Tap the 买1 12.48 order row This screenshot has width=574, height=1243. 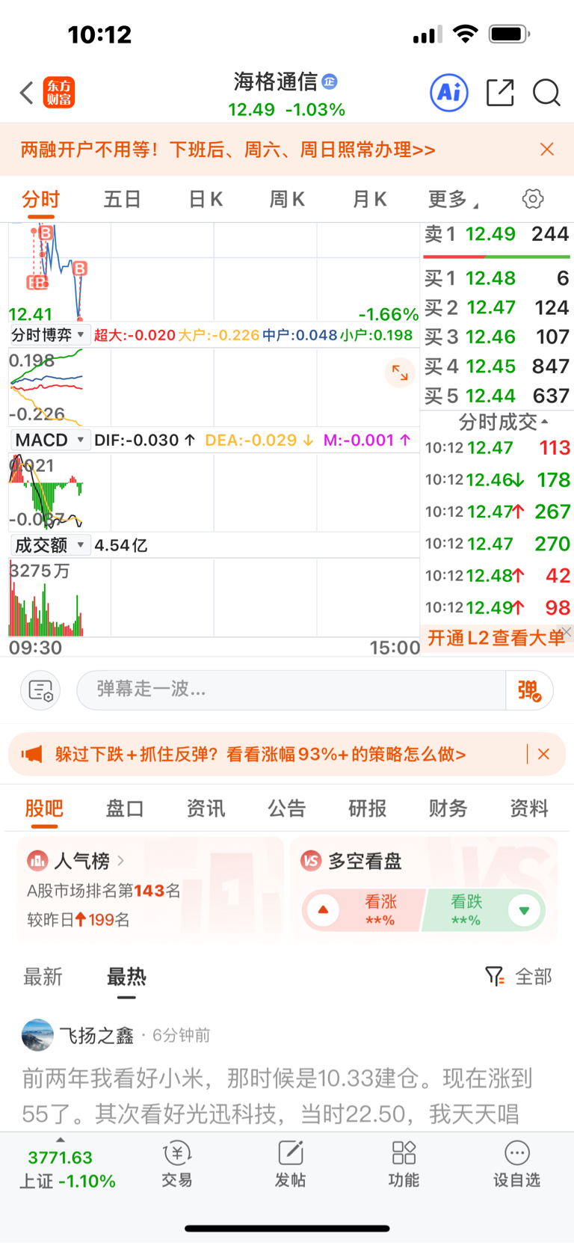point(497,278)
